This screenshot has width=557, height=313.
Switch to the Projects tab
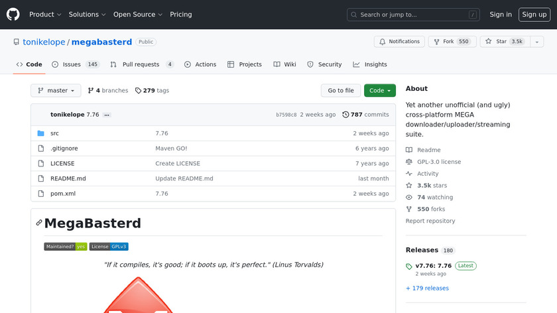pyautogui.click(x=245, y=64)
